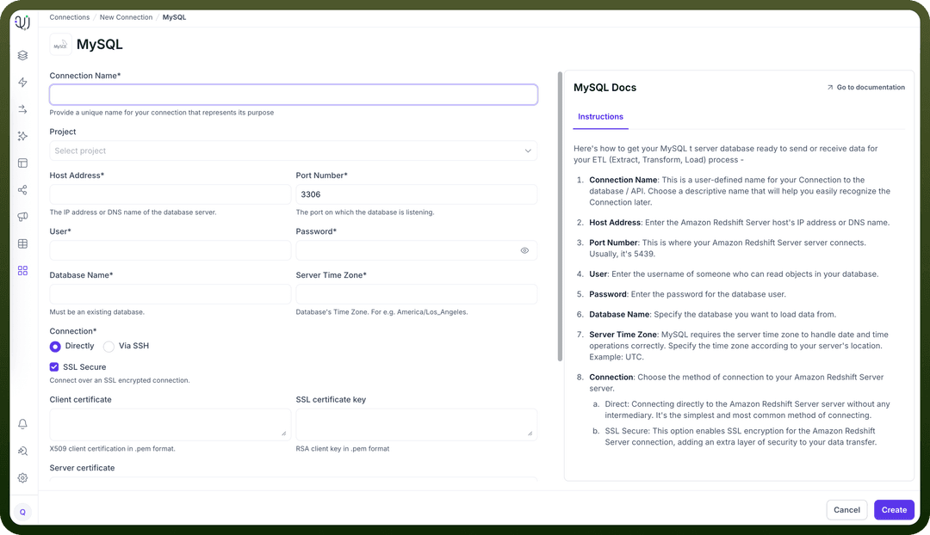Click the SSL certificate key text area
The width and height of the screenshot is (930, 535).
[417, 424]
